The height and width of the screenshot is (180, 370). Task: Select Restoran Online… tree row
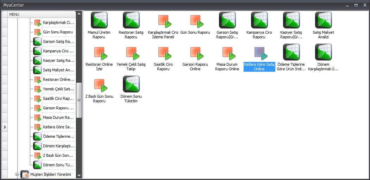tap(59, 80)
